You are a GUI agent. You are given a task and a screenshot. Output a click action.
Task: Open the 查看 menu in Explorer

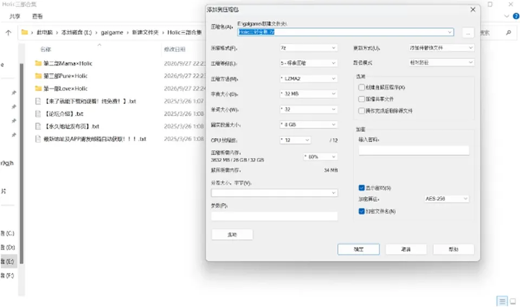(x=37, y=16)
